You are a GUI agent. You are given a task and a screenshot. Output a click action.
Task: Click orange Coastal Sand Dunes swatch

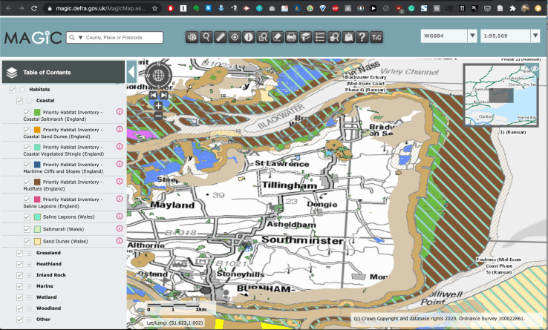(37, 130)
